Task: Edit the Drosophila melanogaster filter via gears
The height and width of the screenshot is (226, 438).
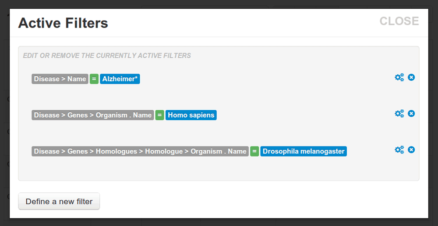Action: pyautogui.click(x=399, y=150)
